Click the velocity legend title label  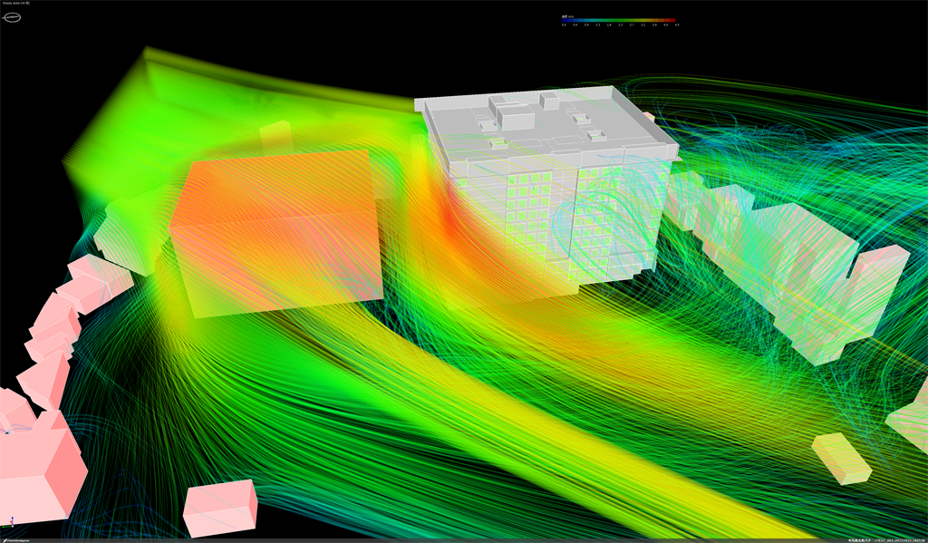(566, 15)
